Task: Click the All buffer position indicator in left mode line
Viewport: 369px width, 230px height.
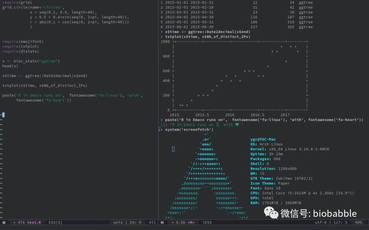Action: click(x=152, y=222)
